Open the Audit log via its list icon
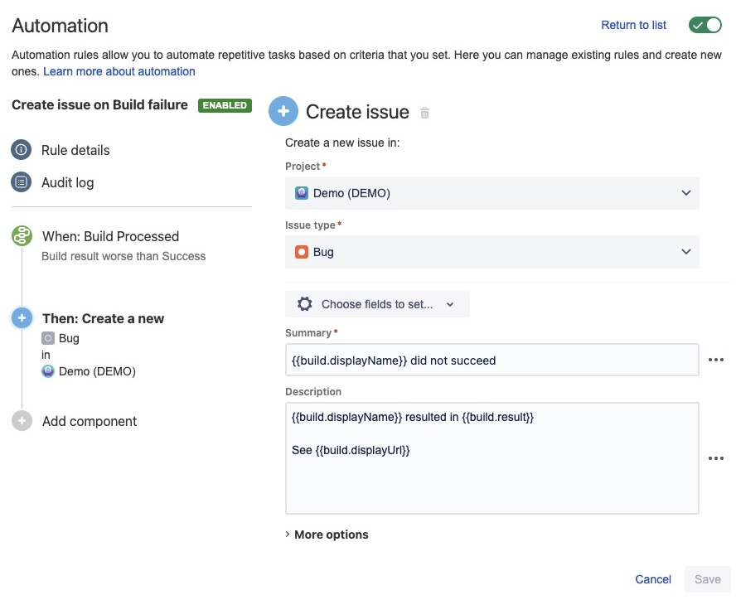Screen dimensions: 736x600 [x=21, y=182]
